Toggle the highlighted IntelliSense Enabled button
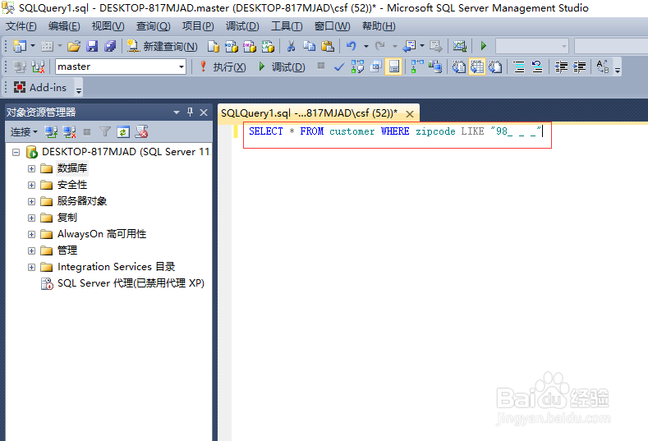The image size is (648, 441). 393,67
